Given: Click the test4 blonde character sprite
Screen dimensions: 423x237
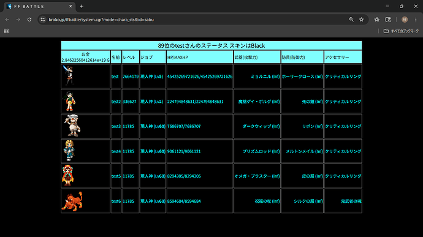Looking at the screenshot, I should click(x=69, y=151).
